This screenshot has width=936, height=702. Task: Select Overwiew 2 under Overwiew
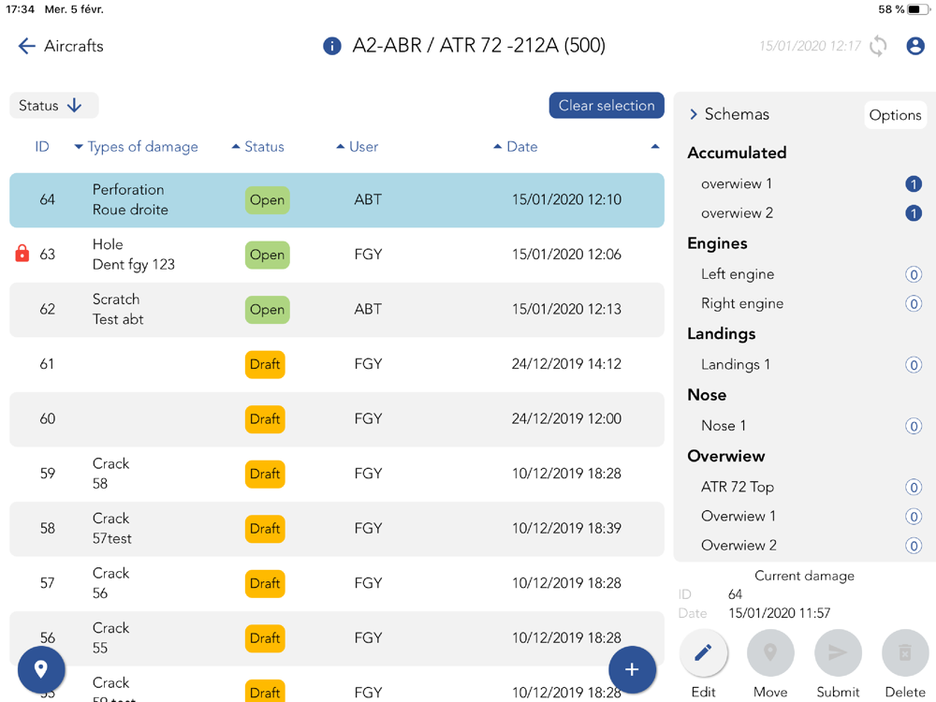[x=739, y=546]
